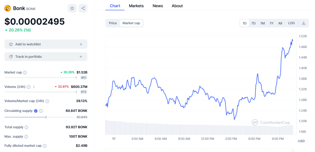Click the plus icon on Add to watchlist
The height and width of the screenshot is (152, 315).
[x=81, y=44]
